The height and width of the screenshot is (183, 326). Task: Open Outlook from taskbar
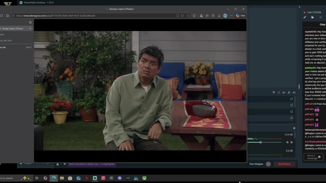[78, 178]
